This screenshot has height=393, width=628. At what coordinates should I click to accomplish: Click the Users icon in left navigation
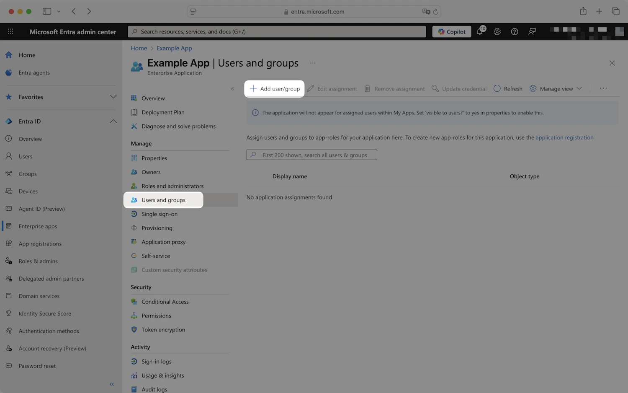(x=9, y=156)
